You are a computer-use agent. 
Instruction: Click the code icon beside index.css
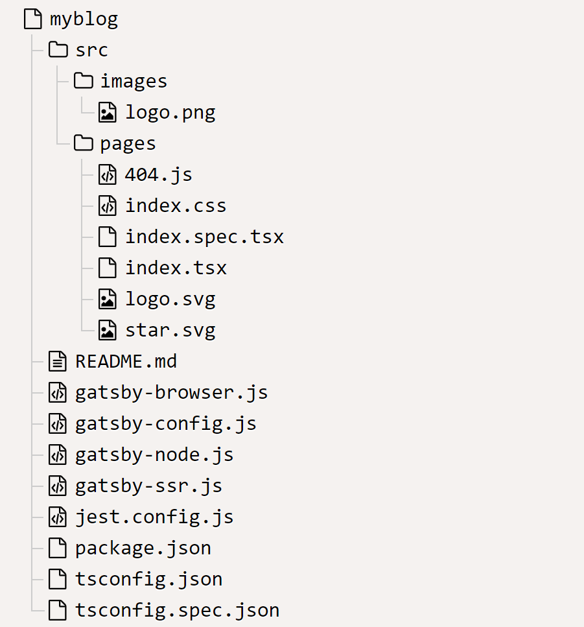coord(108,206)
